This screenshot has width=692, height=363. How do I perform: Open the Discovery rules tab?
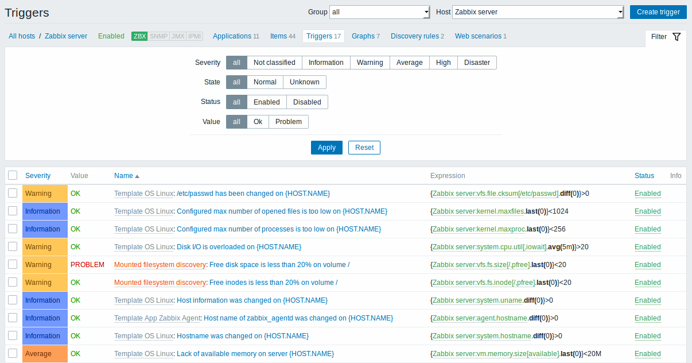point(417,36)
